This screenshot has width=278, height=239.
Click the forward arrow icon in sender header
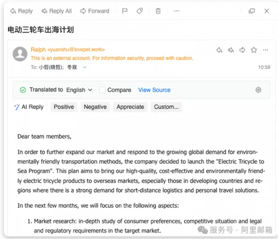242,50
